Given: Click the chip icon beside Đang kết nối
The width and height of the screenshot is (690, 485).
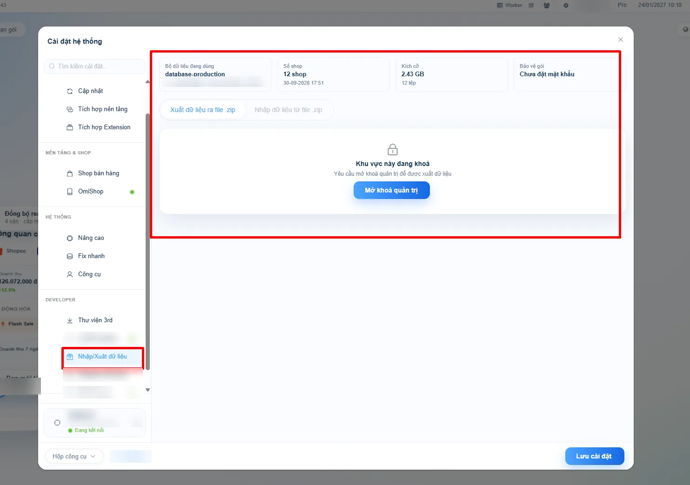Looking at the screenshot, I should (x=57, y=423).
